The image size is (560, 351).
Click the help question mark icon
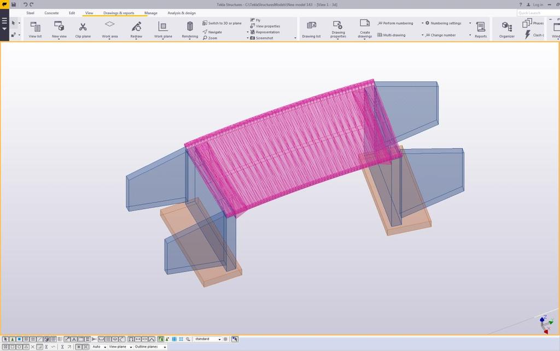point(521,4)
